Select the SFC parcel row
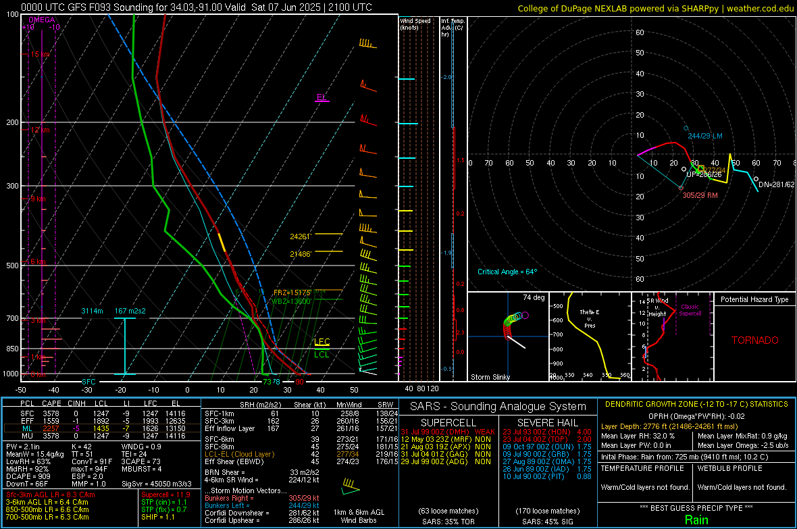The image size is (797, 529). tap(102, 414)
